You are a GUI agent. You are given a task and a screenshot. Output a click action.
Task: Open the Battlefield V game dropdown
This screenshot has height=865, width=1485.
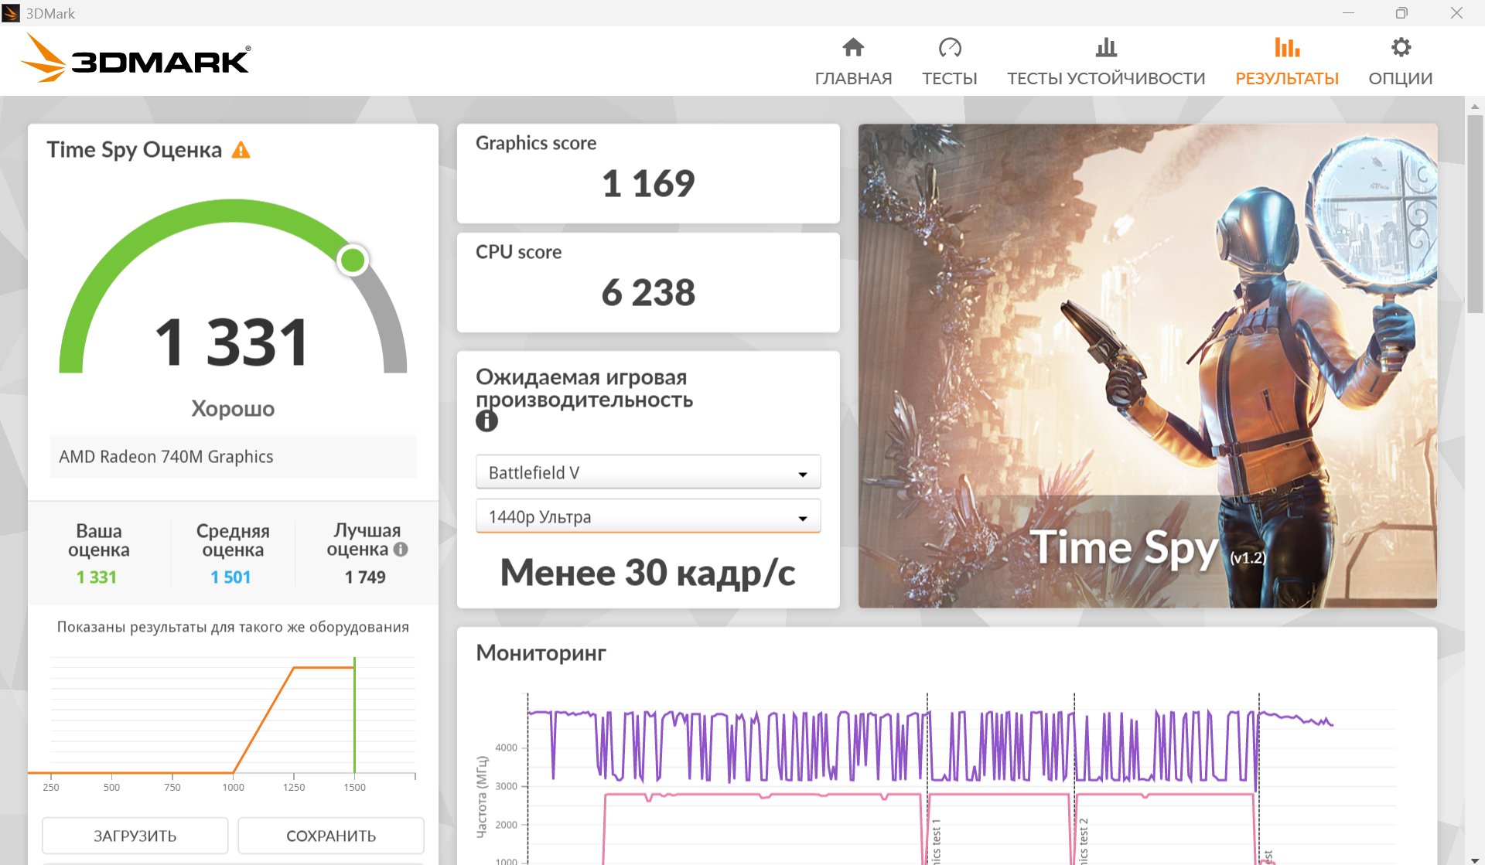pos(648,472)
